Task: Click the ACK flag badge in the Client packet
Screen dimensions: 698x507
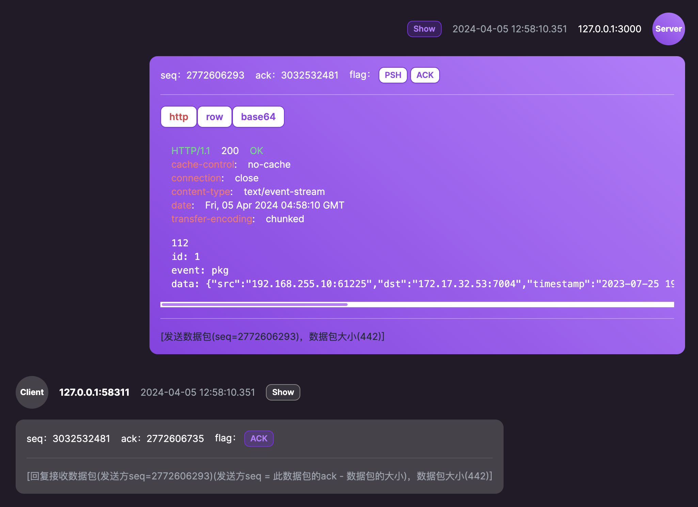Action: coord(259,439)
